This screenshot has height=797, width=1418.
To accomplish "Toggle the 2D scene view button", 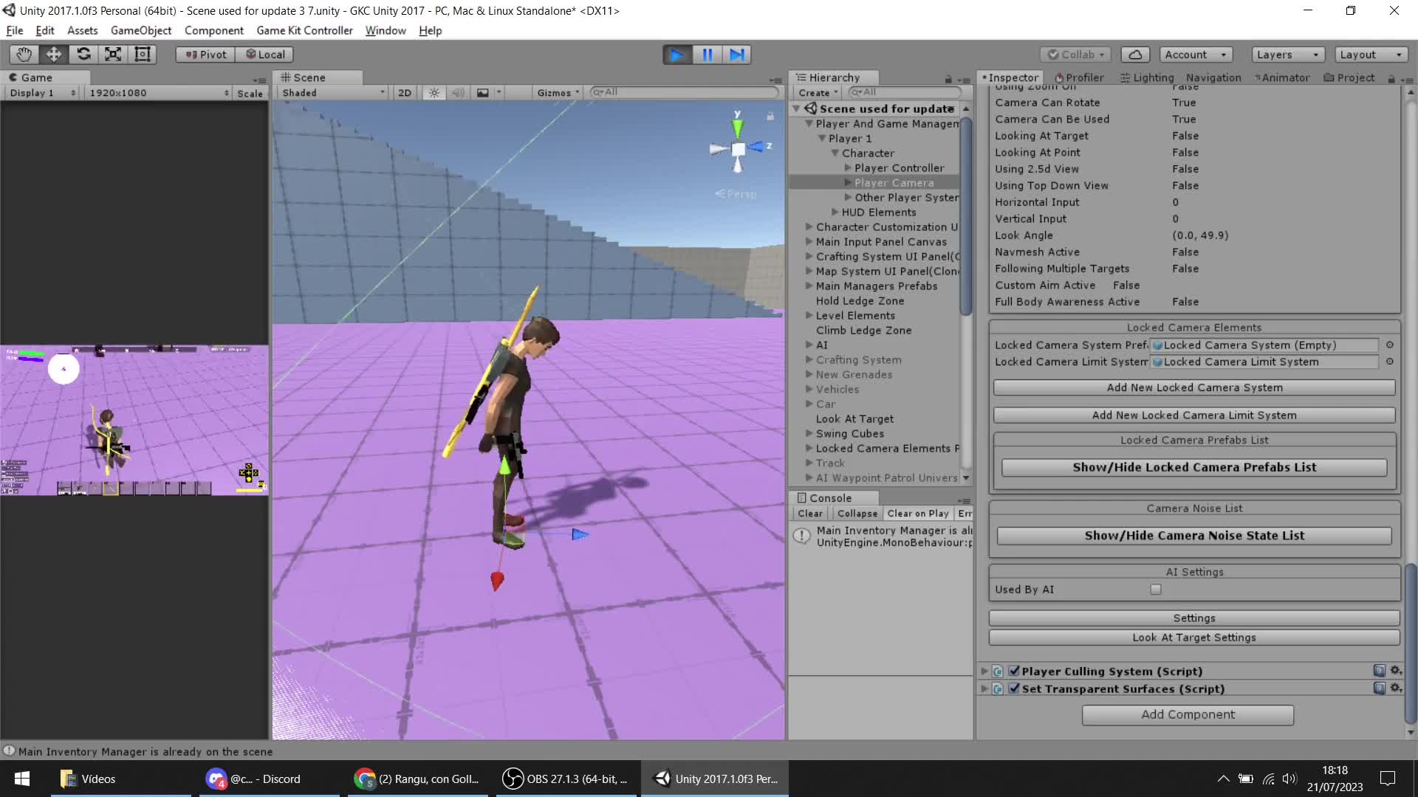I will pos(405,93).
